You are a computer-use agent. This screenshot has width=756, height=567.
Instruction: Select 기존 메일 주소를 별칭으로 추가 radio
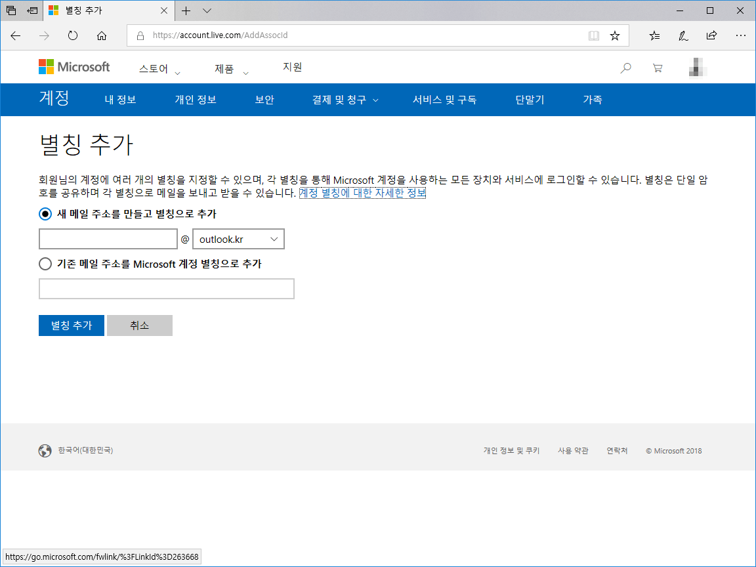click(45, 264)
